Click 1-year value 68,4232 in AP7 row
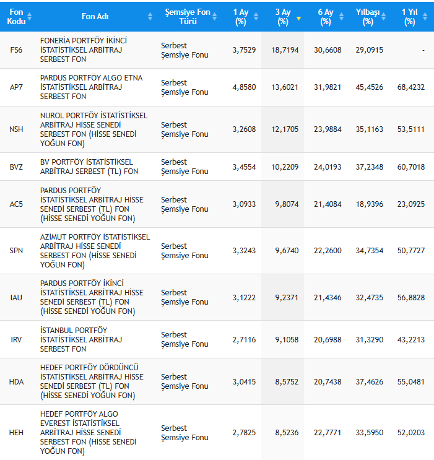 pyautogui.click(x=411, y=87)
